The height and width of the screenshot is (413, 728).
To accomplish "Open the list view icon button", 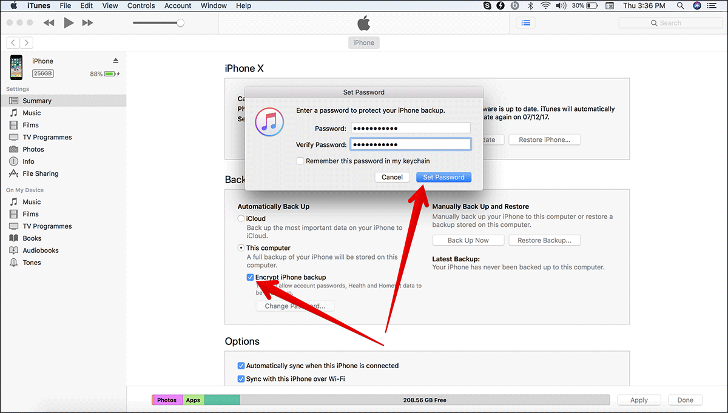I will [x=525, y=22].
